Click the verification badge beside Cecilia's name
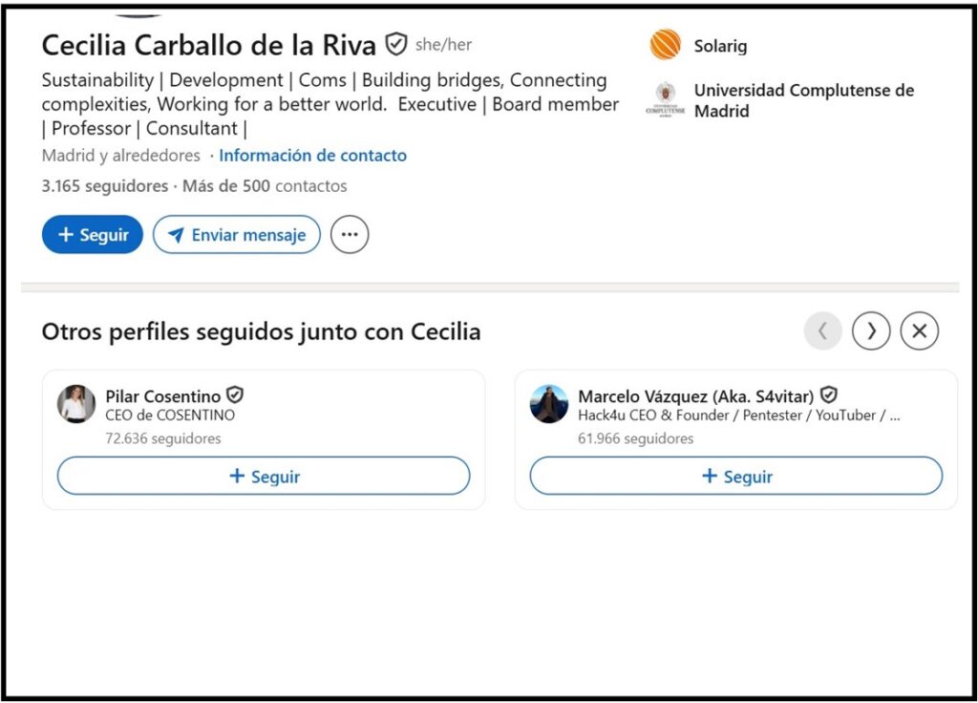The width and height of the screenshot is (978, 703). click(396, 44)
